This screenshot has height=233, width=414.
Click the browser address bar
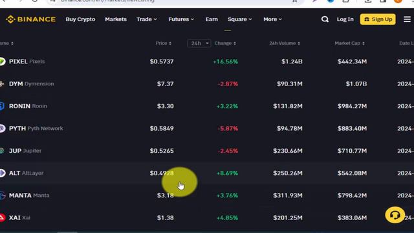coord(174,1)
